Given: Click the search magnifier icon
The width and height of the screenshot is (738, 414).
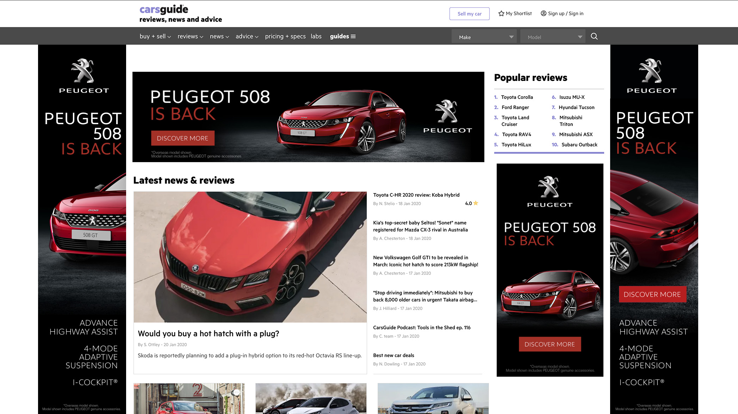Looking at the screenshot, I should point(594,36).
